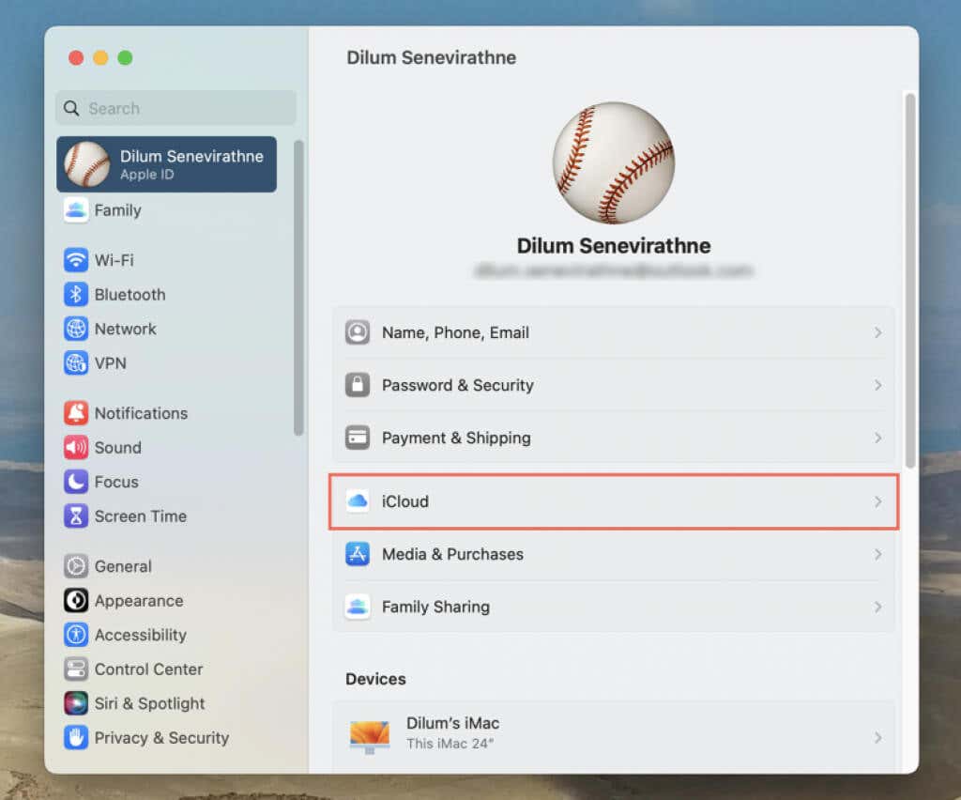This screenshot has width=961, height=800.
Task: Select the Accessibility label in sidebar
Action: (141, 635)
